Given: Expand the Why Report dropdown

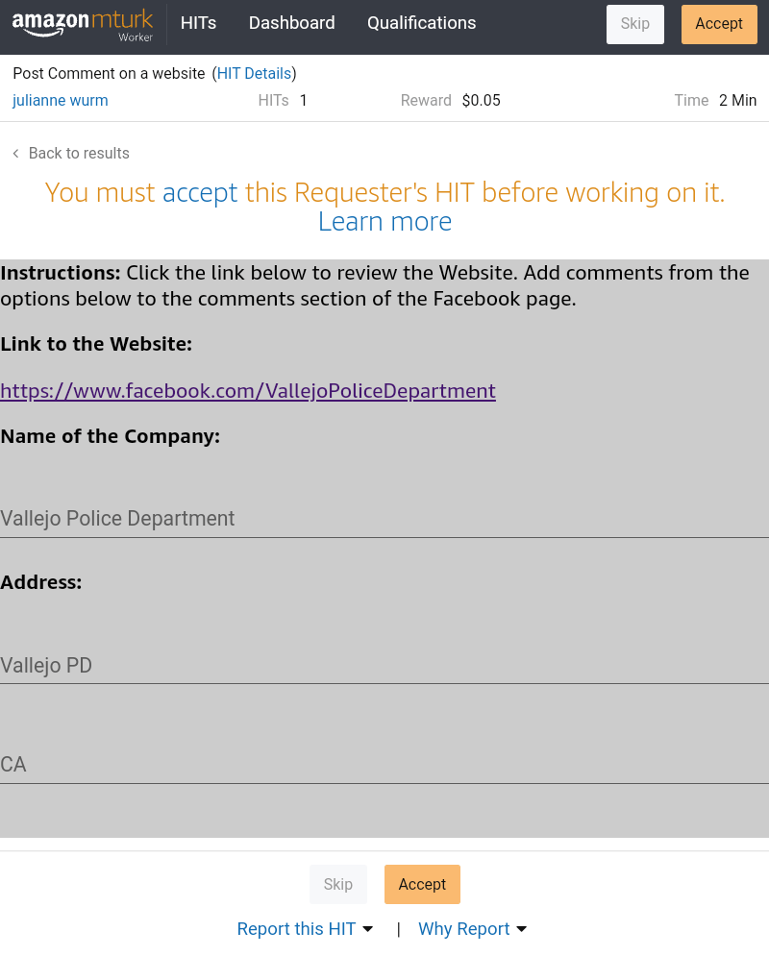Looking at the screenshot, I should click(472, 929).
